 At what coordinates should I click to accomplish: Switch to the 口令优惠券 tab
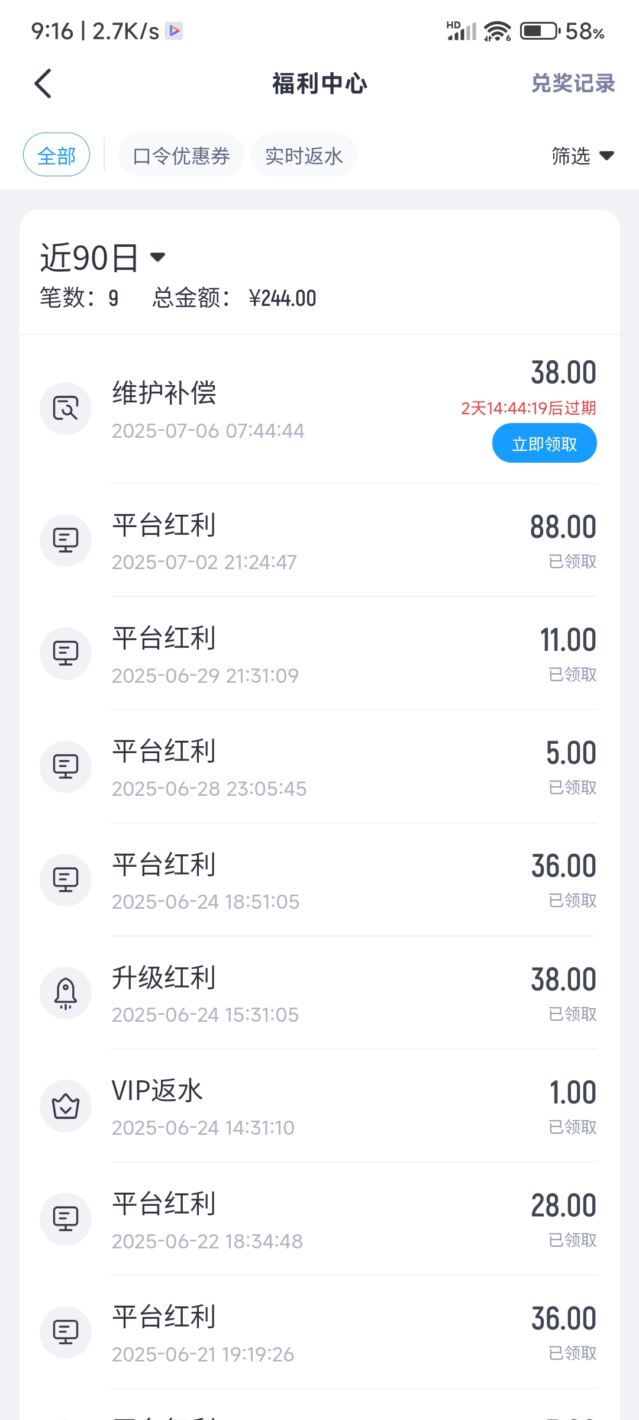click(x=181, y=155)
